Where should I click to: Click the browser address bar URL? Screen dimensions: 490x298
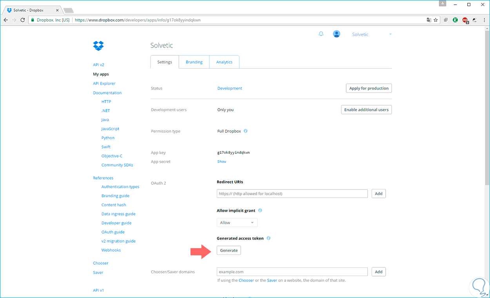point(138,20)
